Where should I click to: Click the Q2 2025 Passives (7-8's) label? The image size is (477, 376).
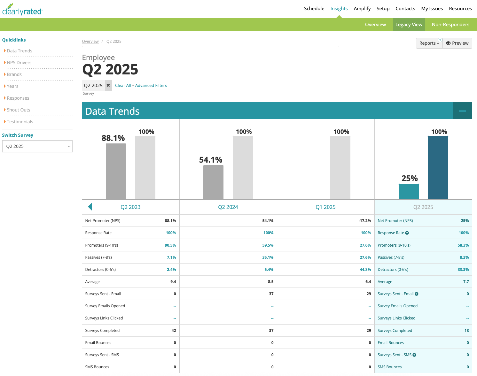(391, 257)
